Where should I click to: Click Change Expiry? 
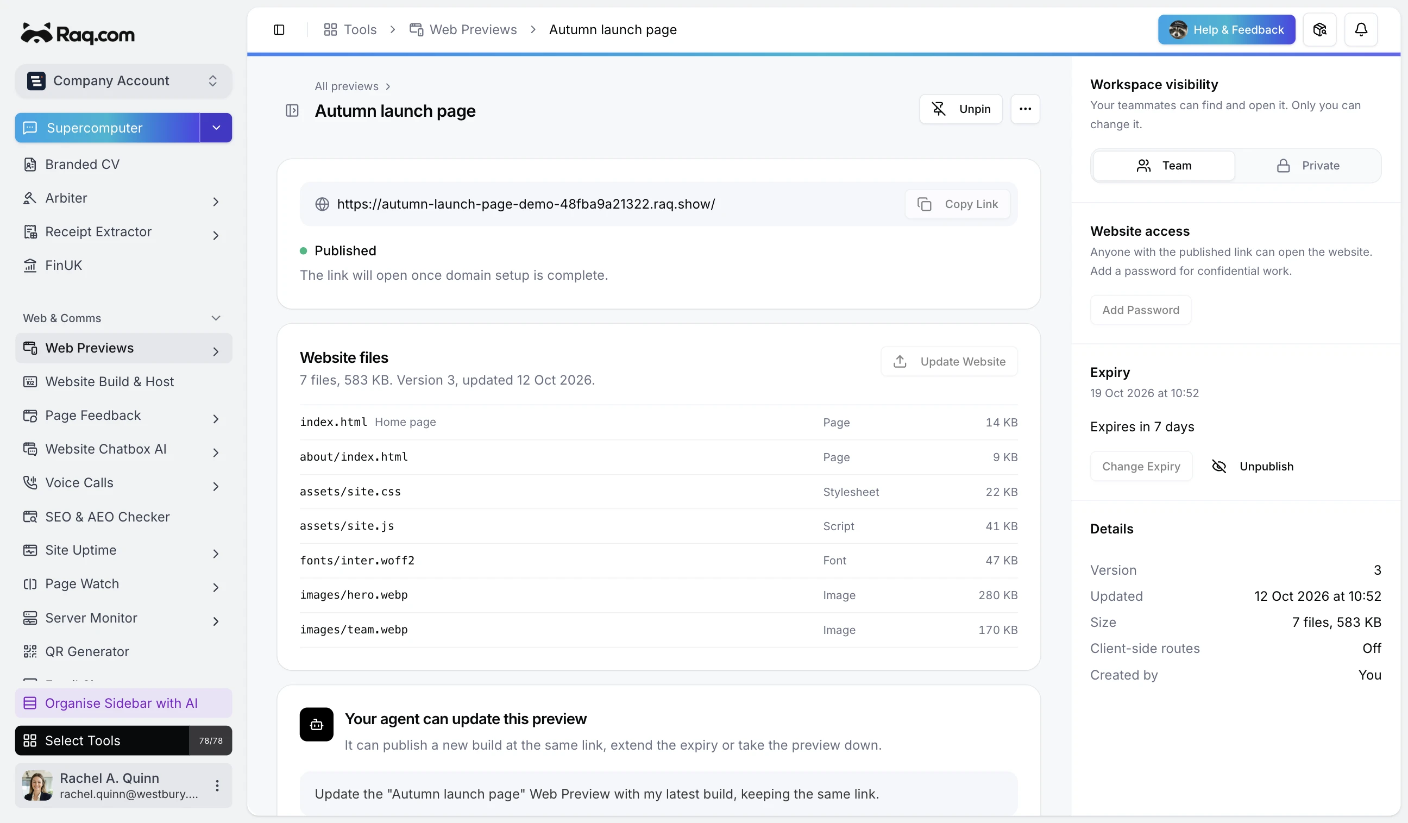1141,466
